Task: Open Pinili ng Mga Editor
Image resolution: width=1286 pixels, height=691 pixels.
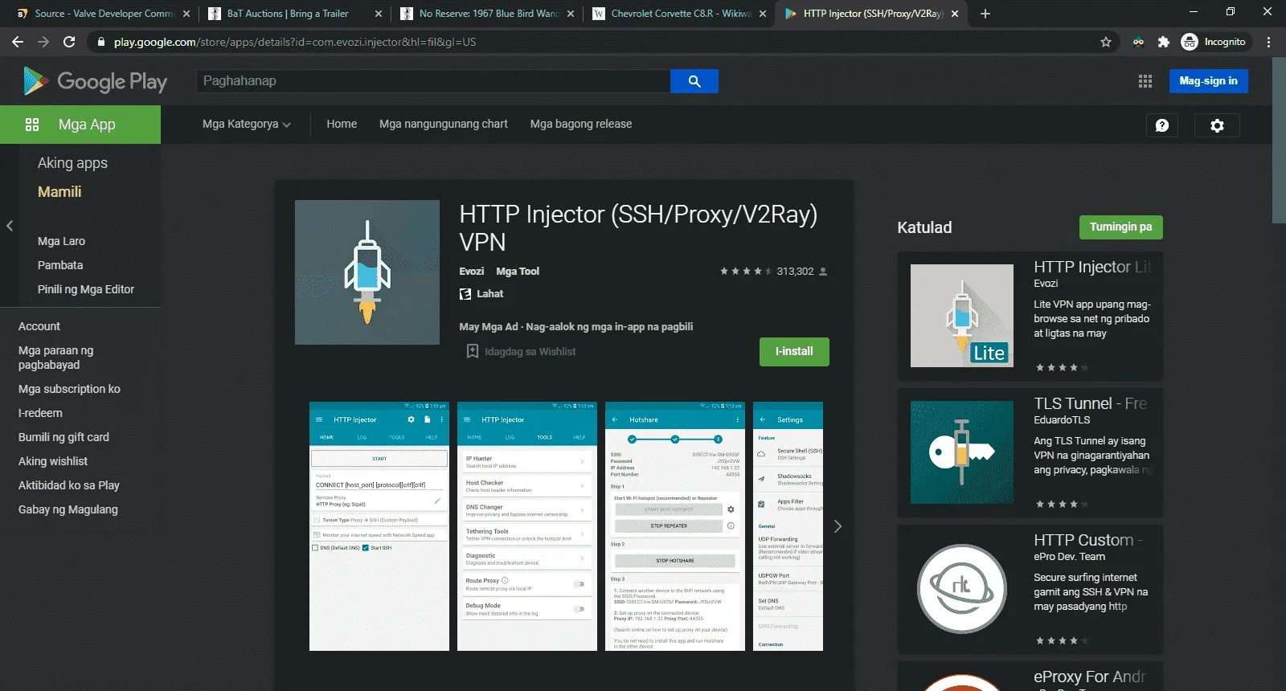Action: [86, 289]
